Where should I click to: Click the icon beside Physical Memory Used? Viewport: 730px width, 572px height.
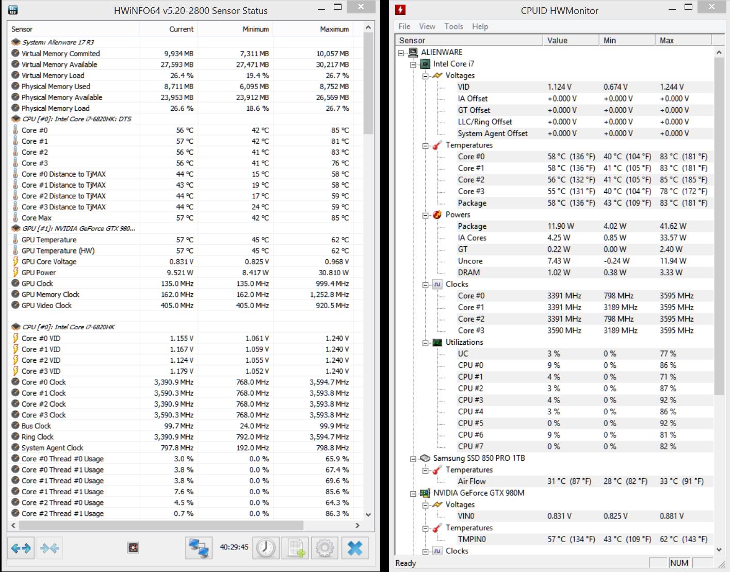(x=15, y=87)
